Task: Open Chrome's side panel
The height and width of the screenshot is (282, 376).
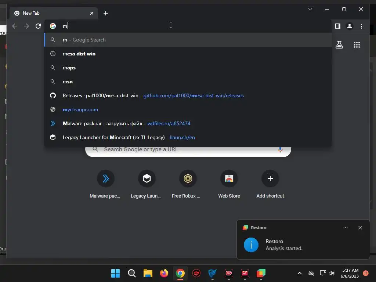Action: click(x=338, y=26)
